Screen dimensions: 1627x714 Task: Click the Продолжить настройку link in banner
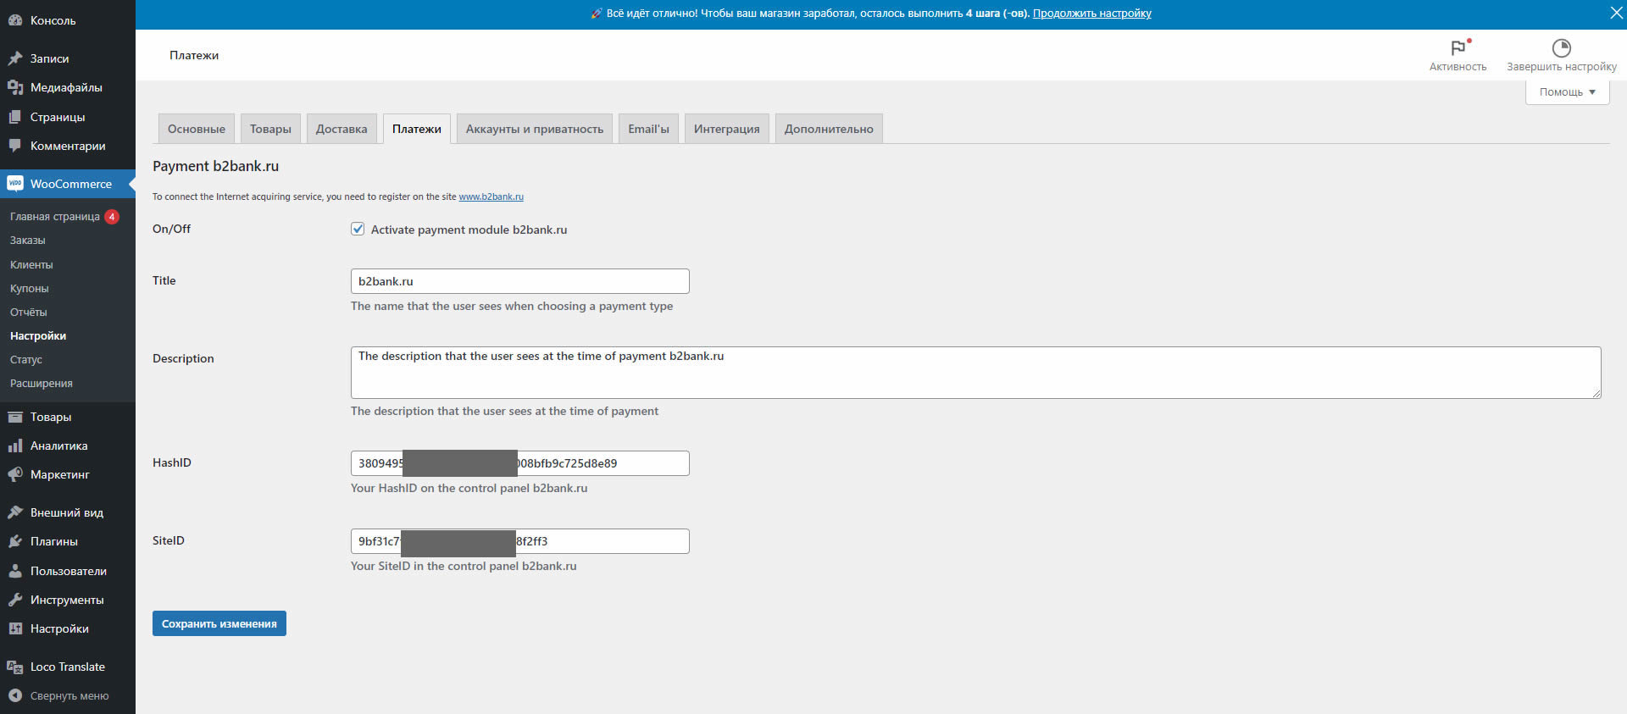point(1091,14)
